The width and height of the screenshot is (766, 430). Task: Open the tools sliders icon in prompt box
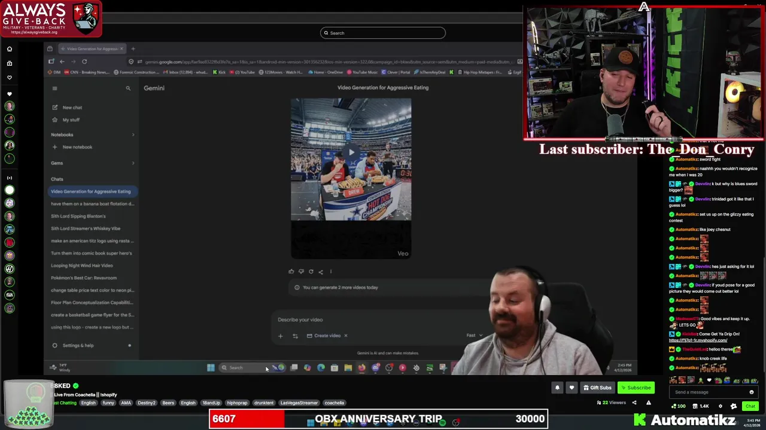(295, 336)
